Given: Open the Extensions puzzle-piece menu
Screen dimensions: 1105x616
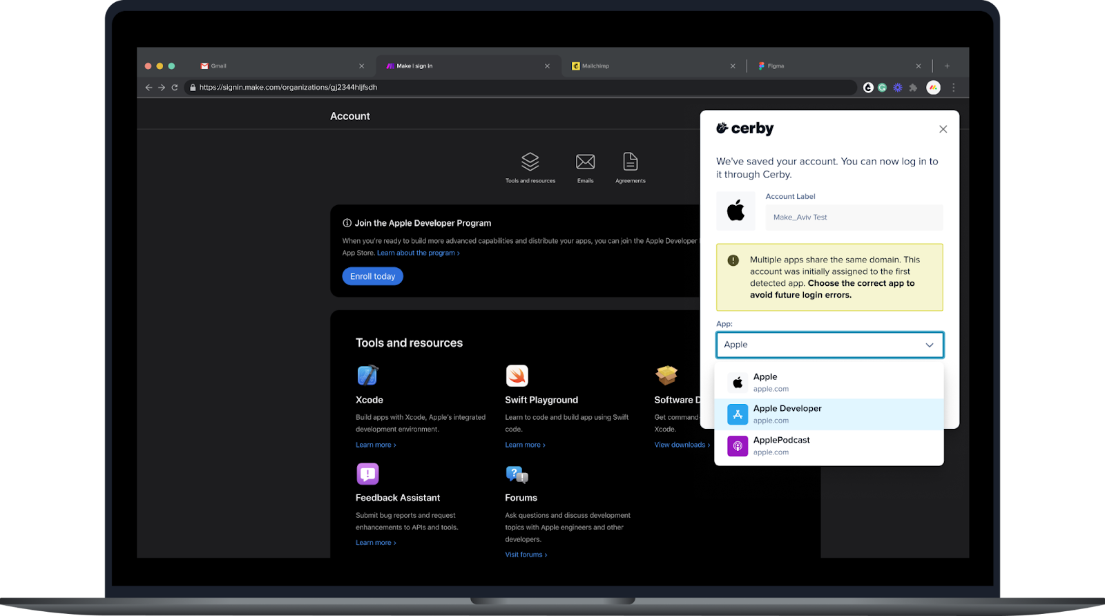Looking at the screenshot, I should click(913, 88).
